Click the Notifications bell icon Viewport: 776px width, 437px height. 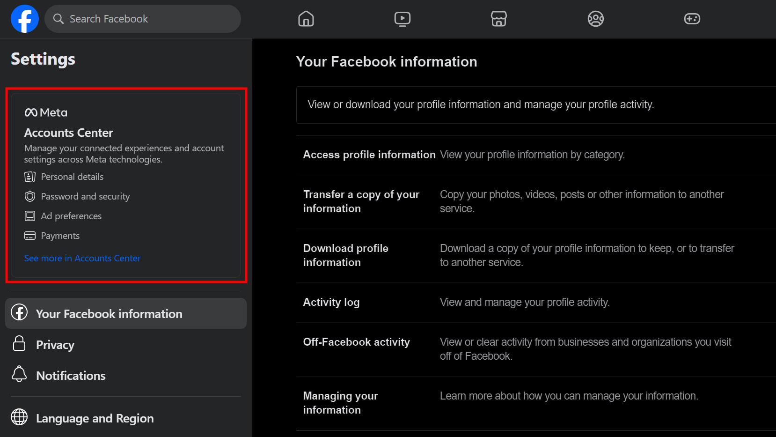pos(19,375)
